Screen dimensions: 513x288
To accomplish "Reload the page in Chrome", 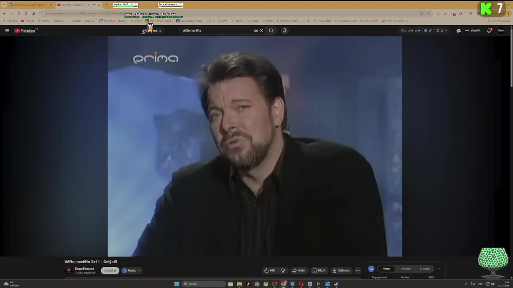I will coord(18,13).
